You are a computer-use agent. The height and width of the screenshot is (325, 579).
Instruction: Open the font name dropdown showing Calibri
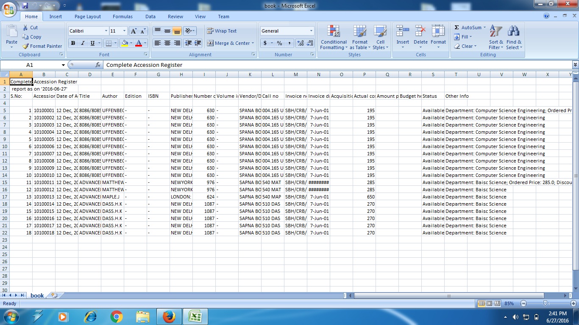pos(106,31)
